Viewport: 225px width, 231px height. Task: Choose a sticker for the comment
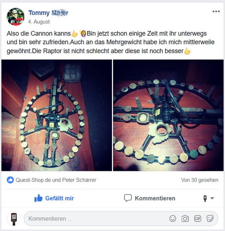[210, 219]
